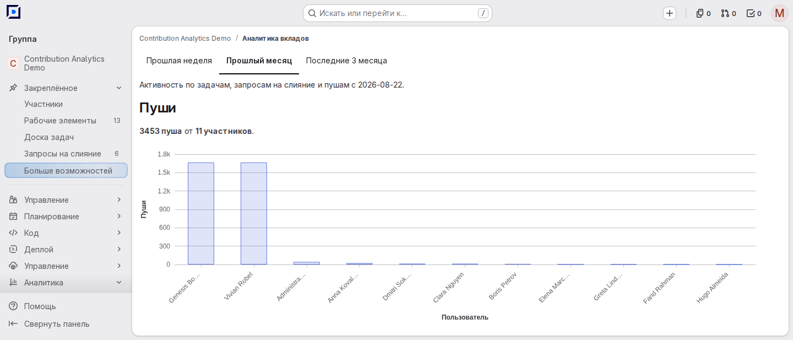The image size is (793, 340).
Task: Click the Boris Petrov axis label
Action: point(502,286)
